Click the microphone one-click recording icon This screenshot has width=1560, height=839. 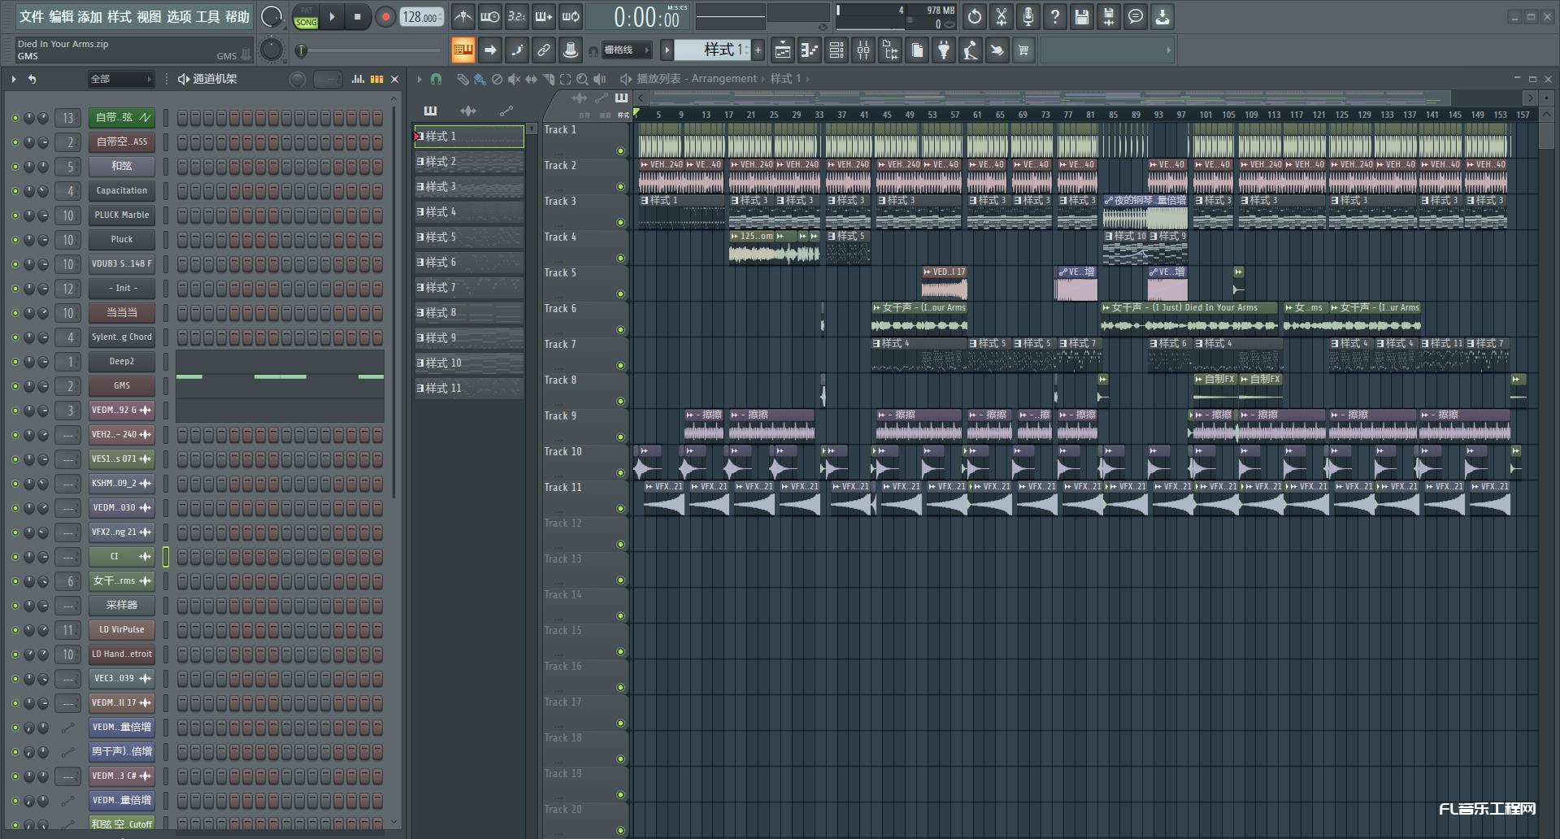click(1028, 16)
